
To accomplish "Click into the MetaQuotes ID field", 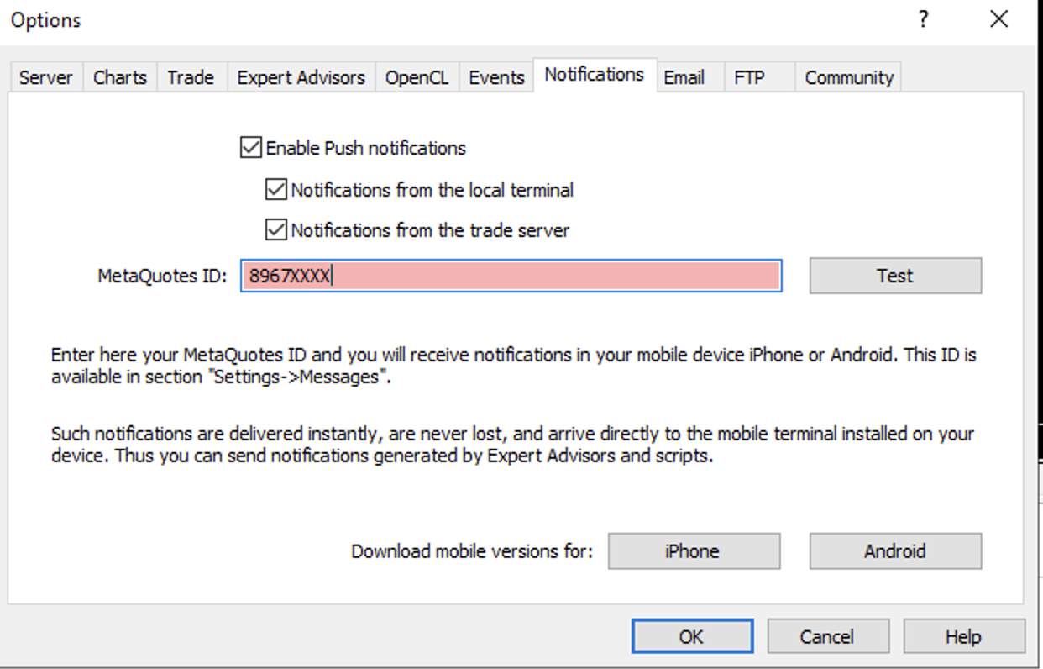I will point(511,276).
